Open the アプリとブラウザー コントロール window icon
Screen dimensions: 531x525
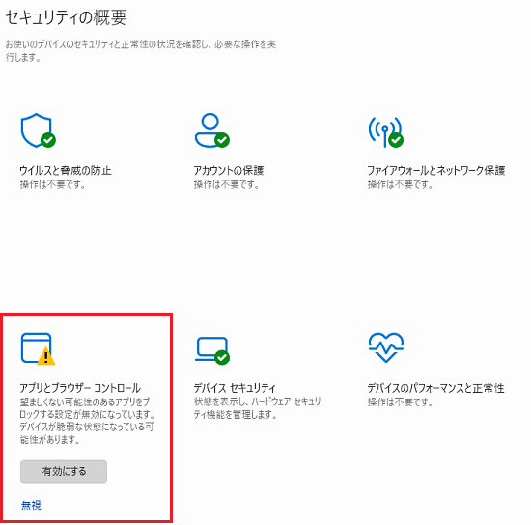point(38,349)
